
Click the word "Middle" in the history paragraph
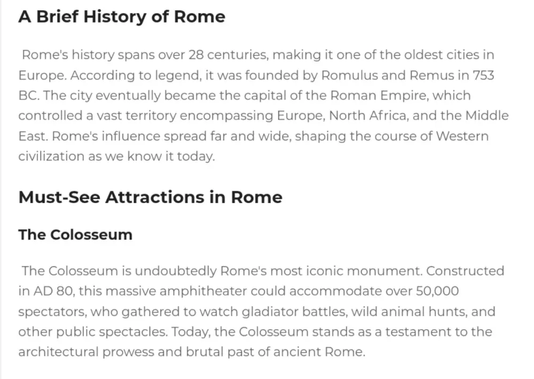click(x=486, y=116)
